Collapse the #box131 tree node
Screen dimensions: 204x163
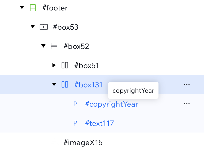coord(54,84)
